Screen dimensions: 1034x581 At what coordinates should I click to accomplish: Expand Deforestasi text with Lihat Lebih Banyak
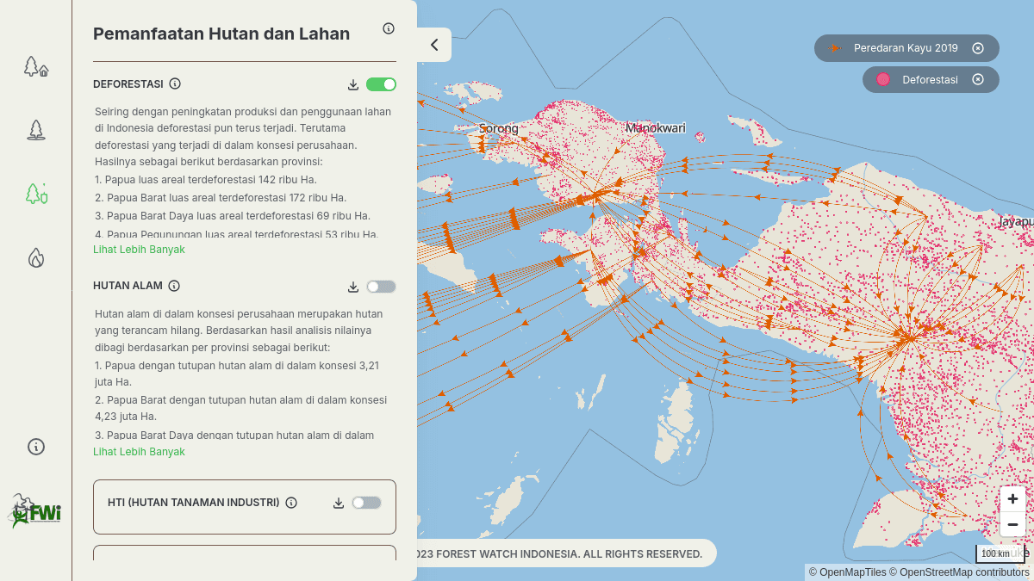(x=139, y=250)
